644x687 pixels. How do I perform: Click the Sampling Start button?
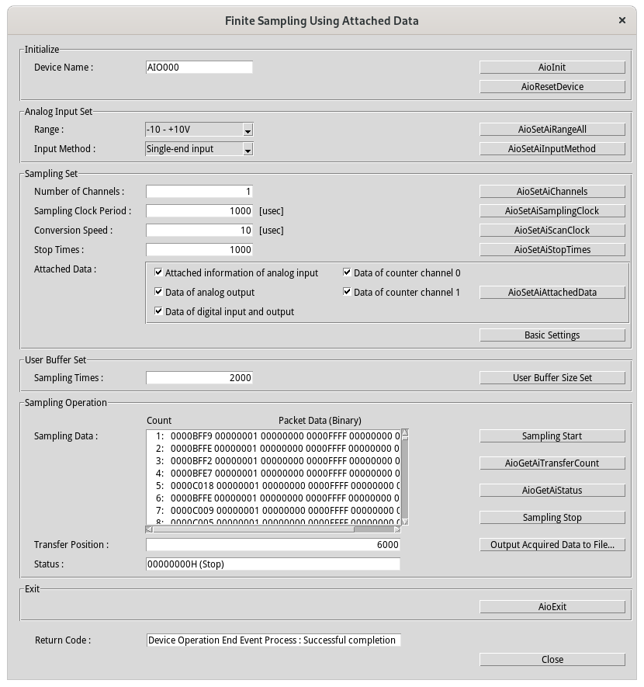pyautogui.click(x=552, y=436)
